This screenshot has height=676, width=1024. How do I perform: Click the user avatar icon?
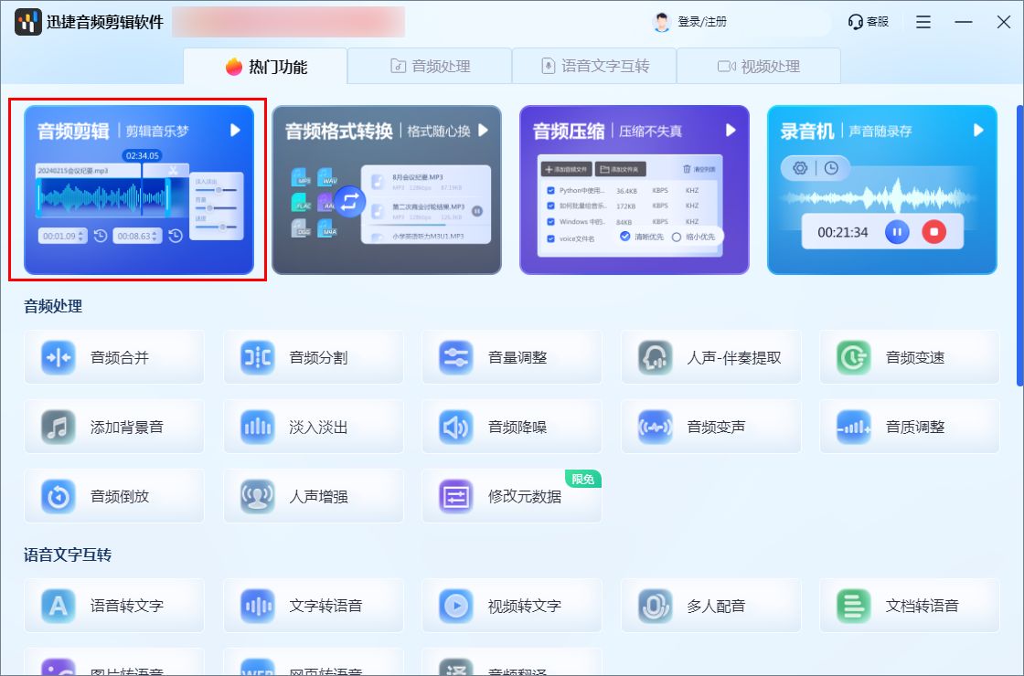coord(662,22)
